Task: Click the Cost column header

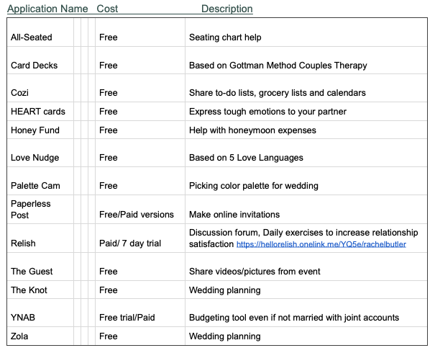Action: click(107, 9)
